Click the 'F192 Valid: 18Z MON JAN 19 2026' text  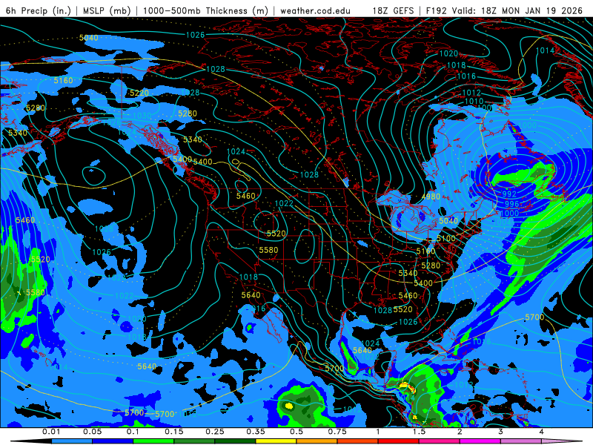click(x=504, y=10)
